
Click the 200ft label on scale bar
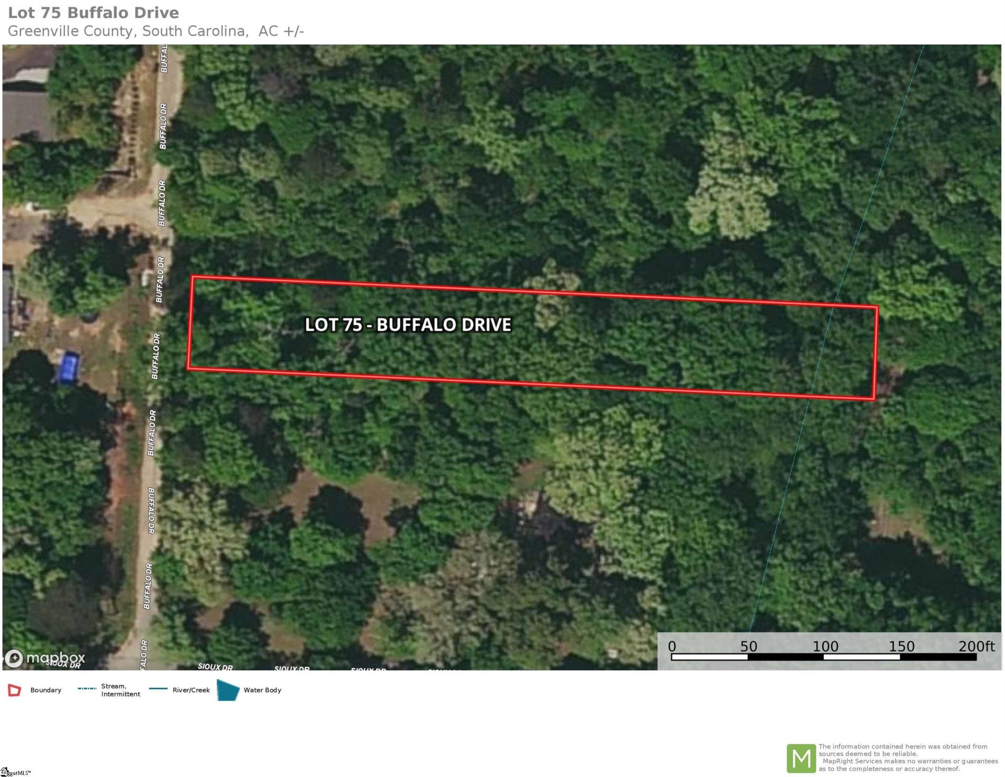[976, 646]
